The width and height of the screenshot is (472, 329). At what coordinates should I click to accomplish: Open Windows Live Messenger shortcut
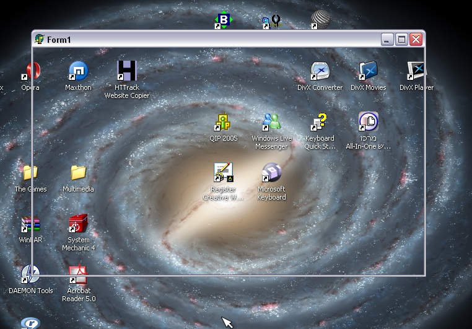tap(271, 123)
